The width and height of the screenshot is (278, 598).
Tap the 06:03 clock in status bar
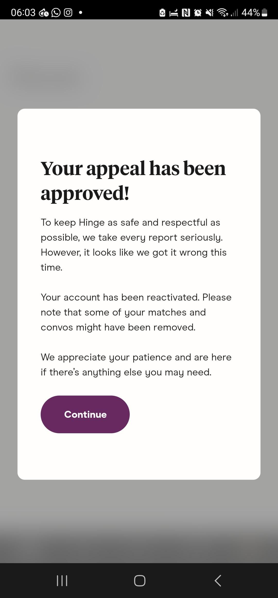(x=23, y=12)
